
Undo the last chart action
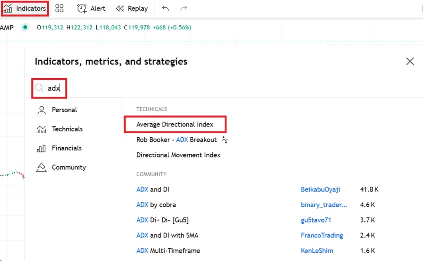click(x=165, y=8)
